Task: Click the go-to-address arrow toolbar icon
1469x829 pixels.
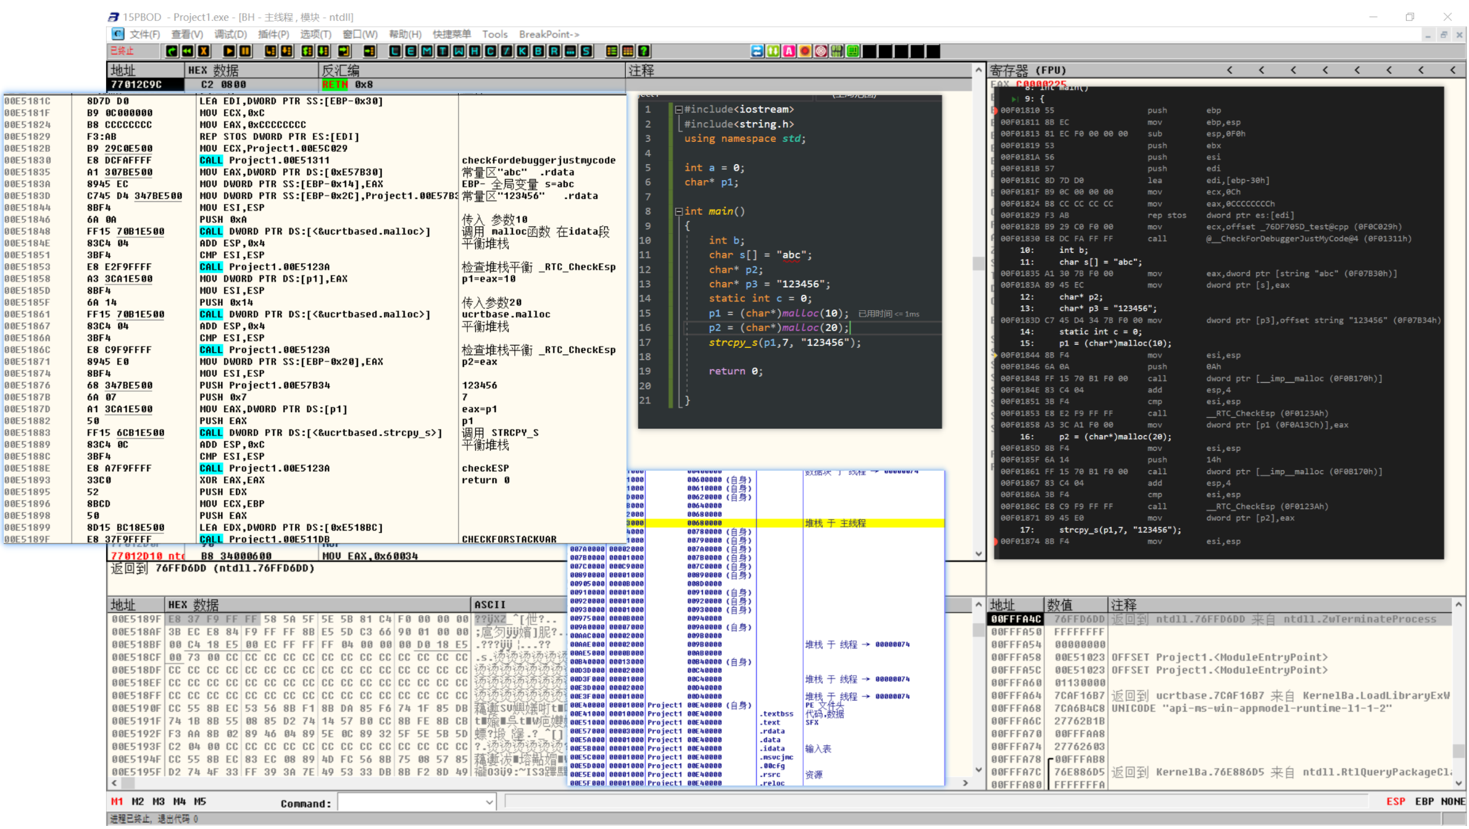Action: (370, 51)
